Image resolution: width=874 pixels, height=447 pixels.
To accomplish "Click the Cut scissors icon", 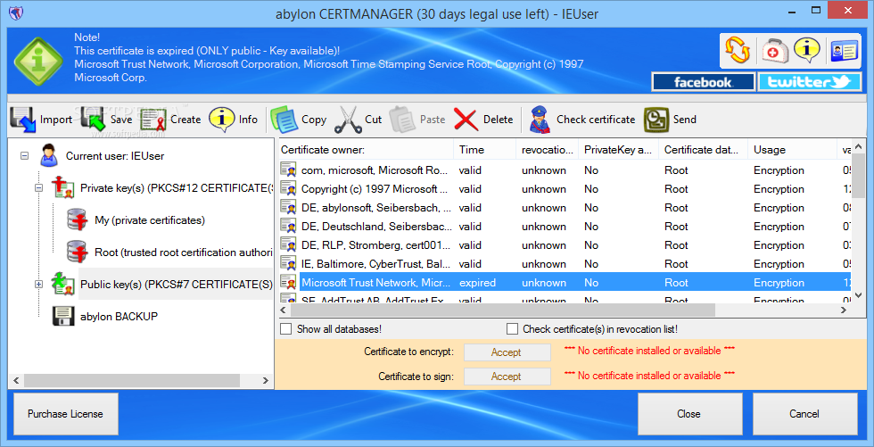I will (x=348, y=120).
